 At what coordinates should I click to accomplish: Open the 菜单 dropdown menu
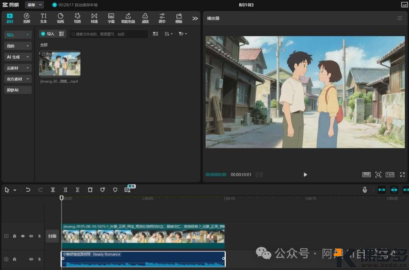34,5
